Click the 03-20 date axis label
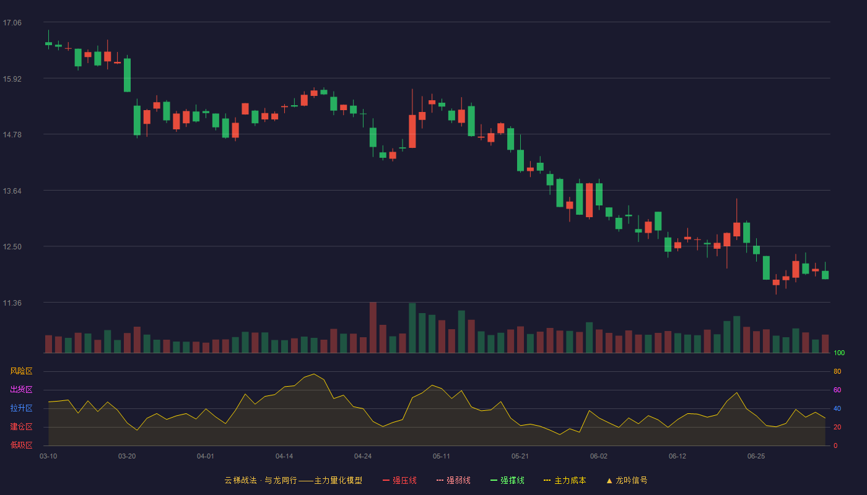This screenshot has height=495, width=867. (127, 456)
